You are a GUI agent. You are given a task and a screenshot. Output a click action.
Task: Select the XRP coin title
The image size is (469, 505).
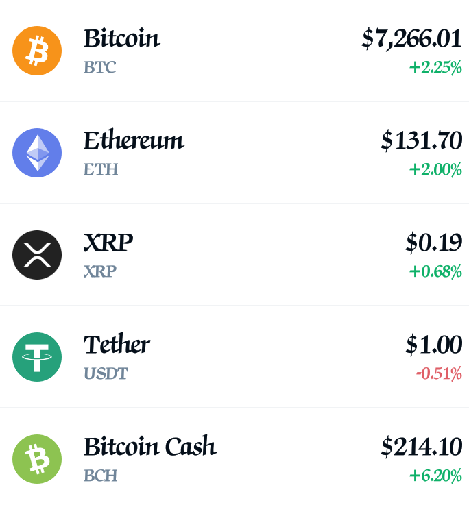click(x=108, y=243)
